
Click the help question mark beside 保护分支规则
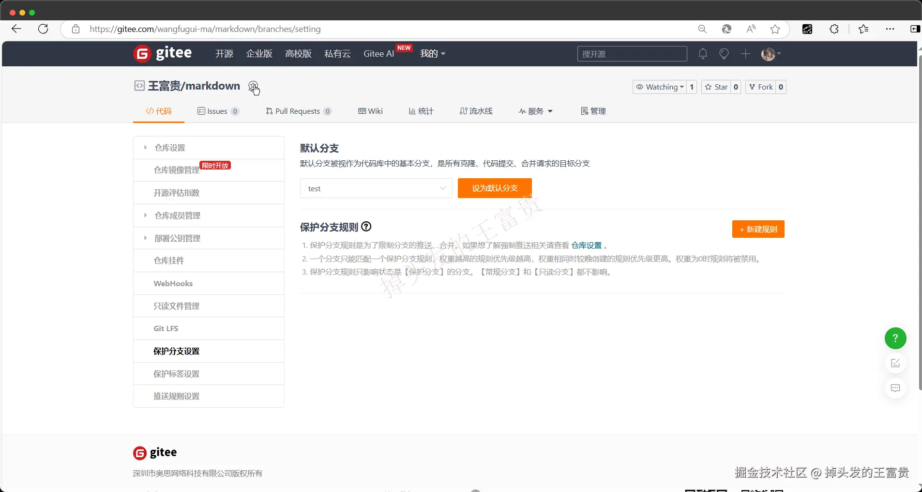[x=366, y=227]
